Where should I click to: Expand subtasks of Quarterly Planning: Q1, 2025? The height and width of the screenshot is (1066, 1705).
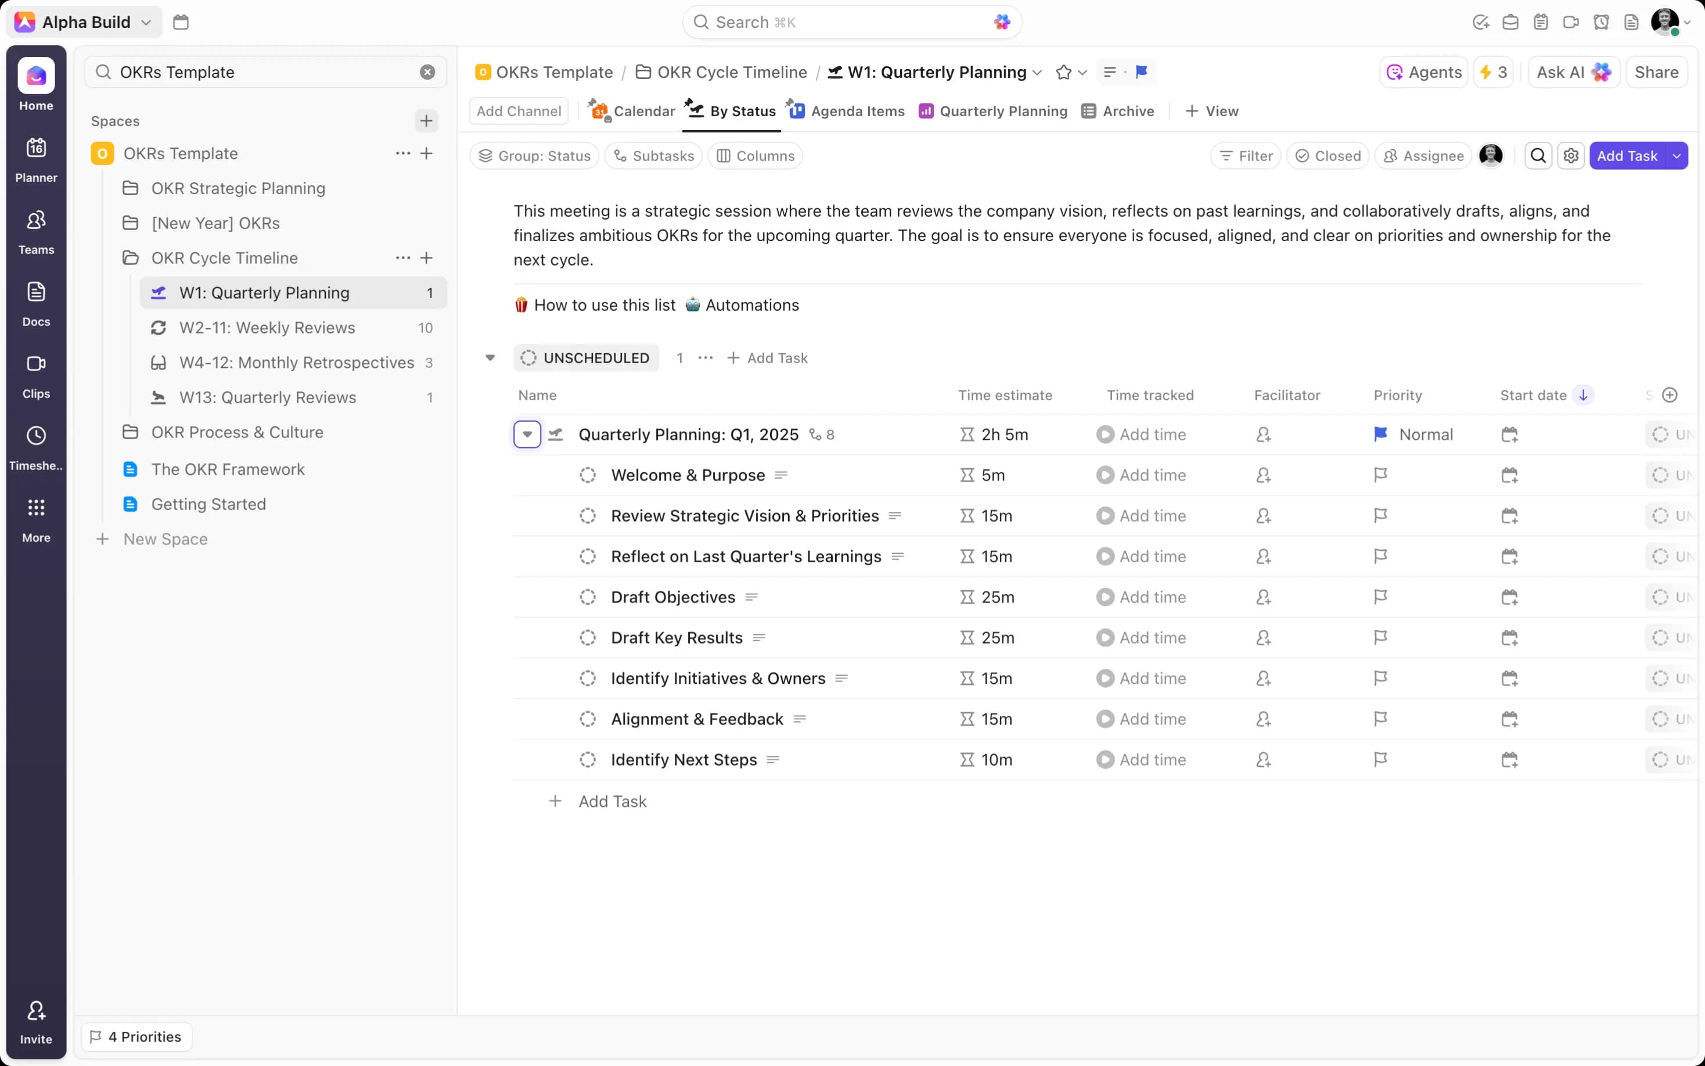[x=527, y=435]
